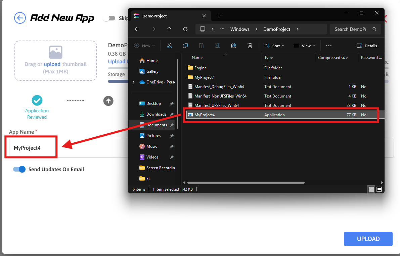Screen dimensions: 400x256
Task: Click the Delete trash can icon
Action: tap(250, 46)
